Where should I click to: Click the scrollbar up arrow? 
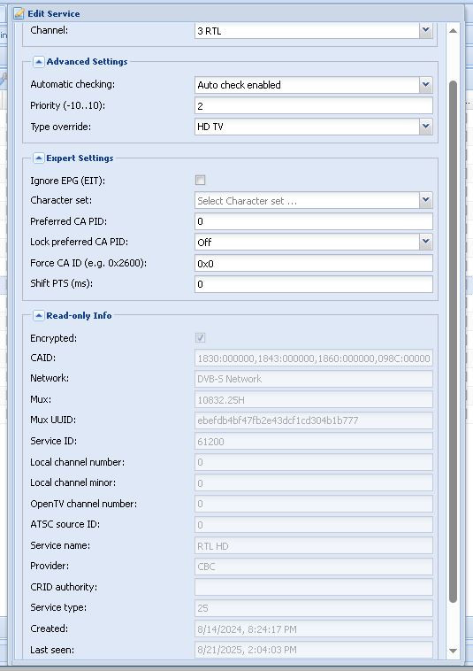pos(453,31)
